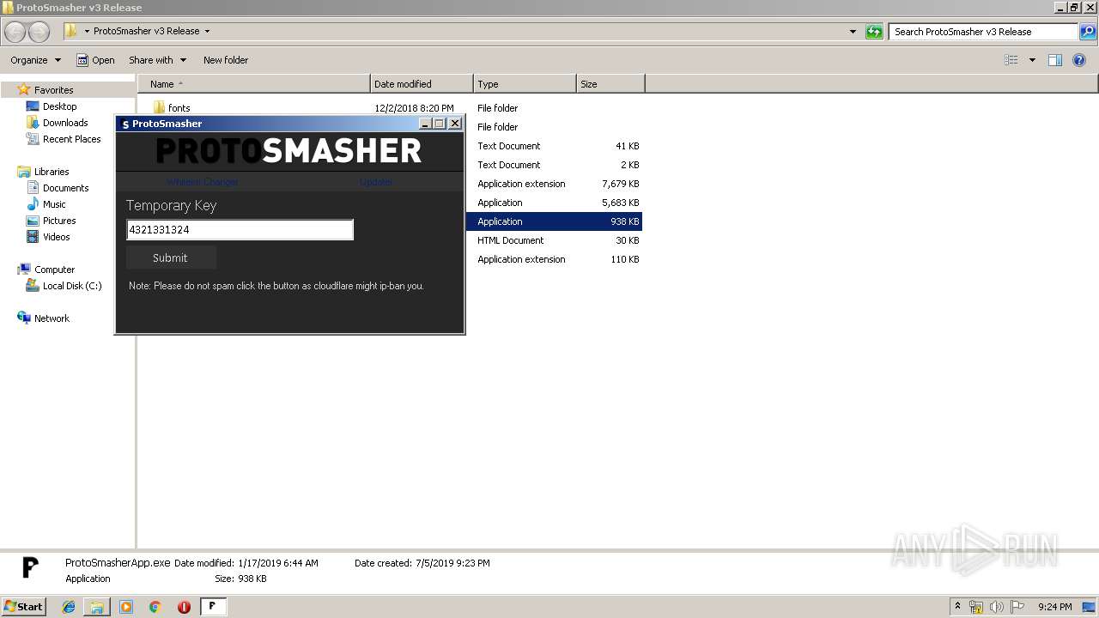Open the volume speaker tray icon
1099x618 pixels.
997,607
